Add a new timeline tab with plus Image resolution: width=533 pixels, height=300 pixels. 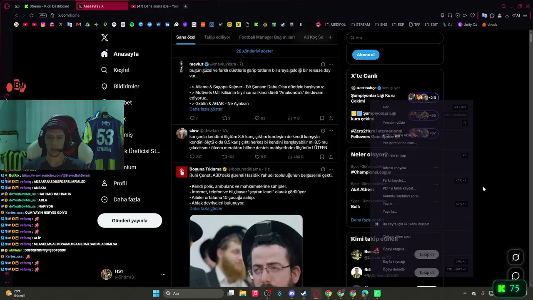(331, 37)
